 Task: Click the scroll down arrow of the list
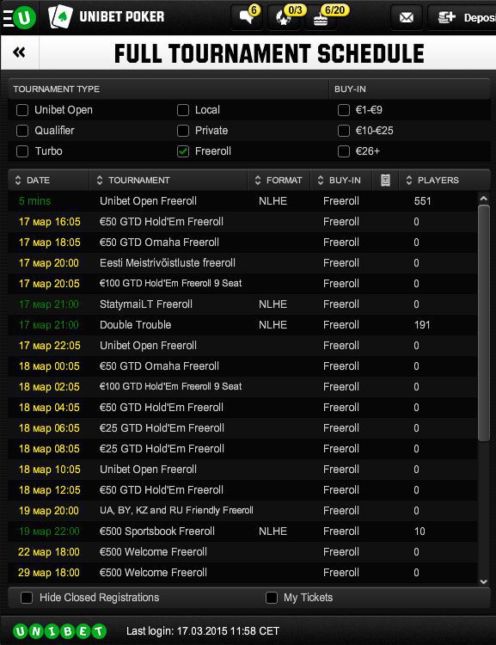484,581
